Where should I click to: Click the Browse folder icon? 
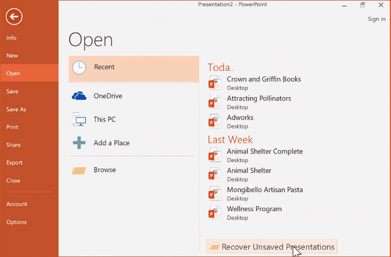coord(79,169)
